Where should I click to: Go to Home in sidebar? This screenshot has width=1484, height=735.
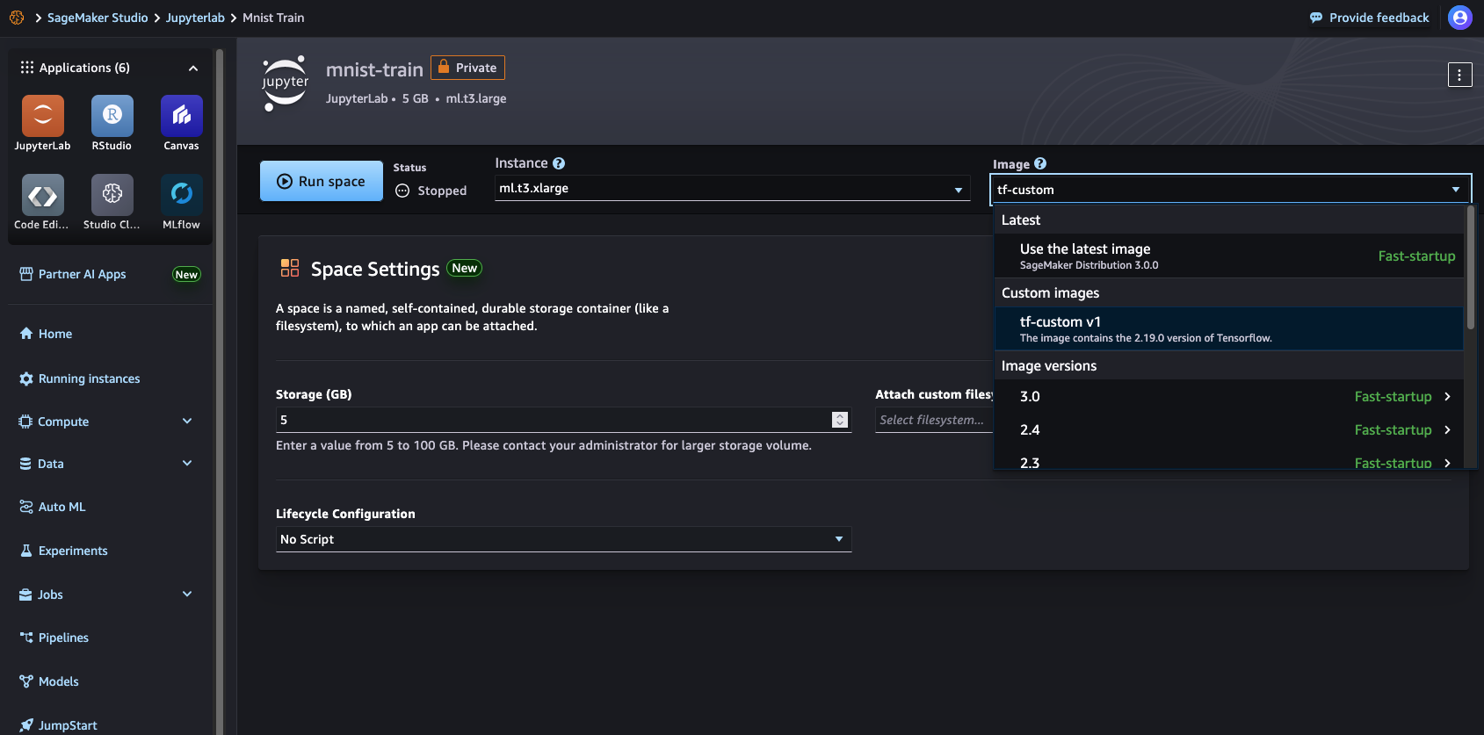point(46,334)
